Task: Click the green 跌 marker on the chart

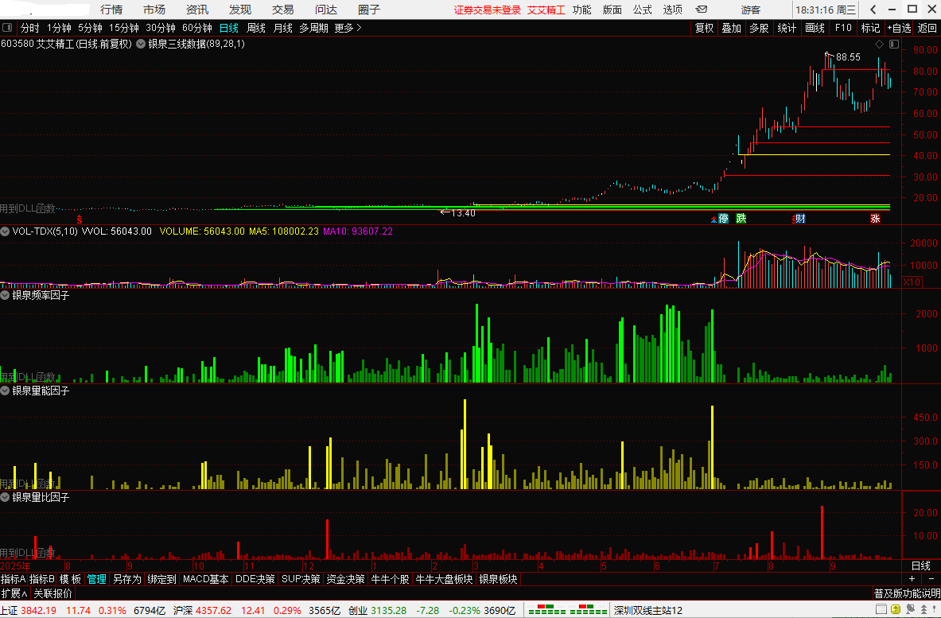Action: tap(741, 219)
